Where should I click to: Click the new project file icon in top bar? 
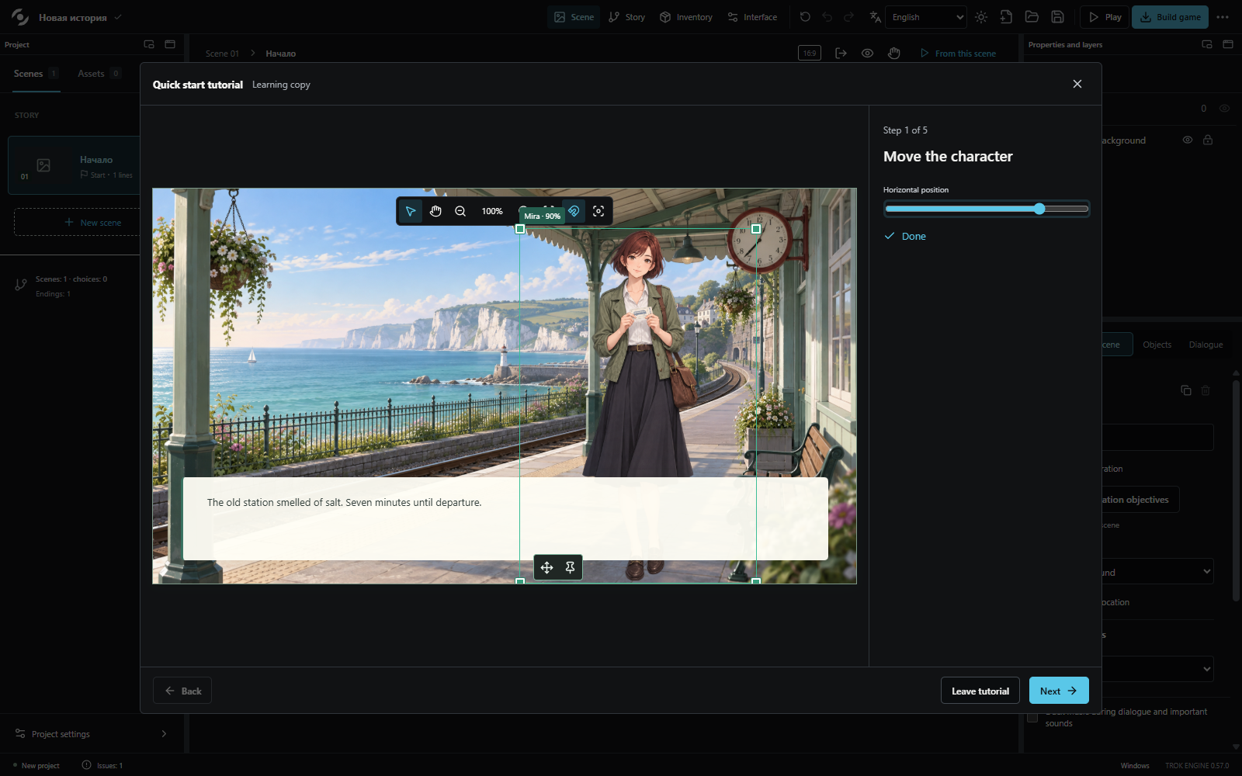point(1006,17)
